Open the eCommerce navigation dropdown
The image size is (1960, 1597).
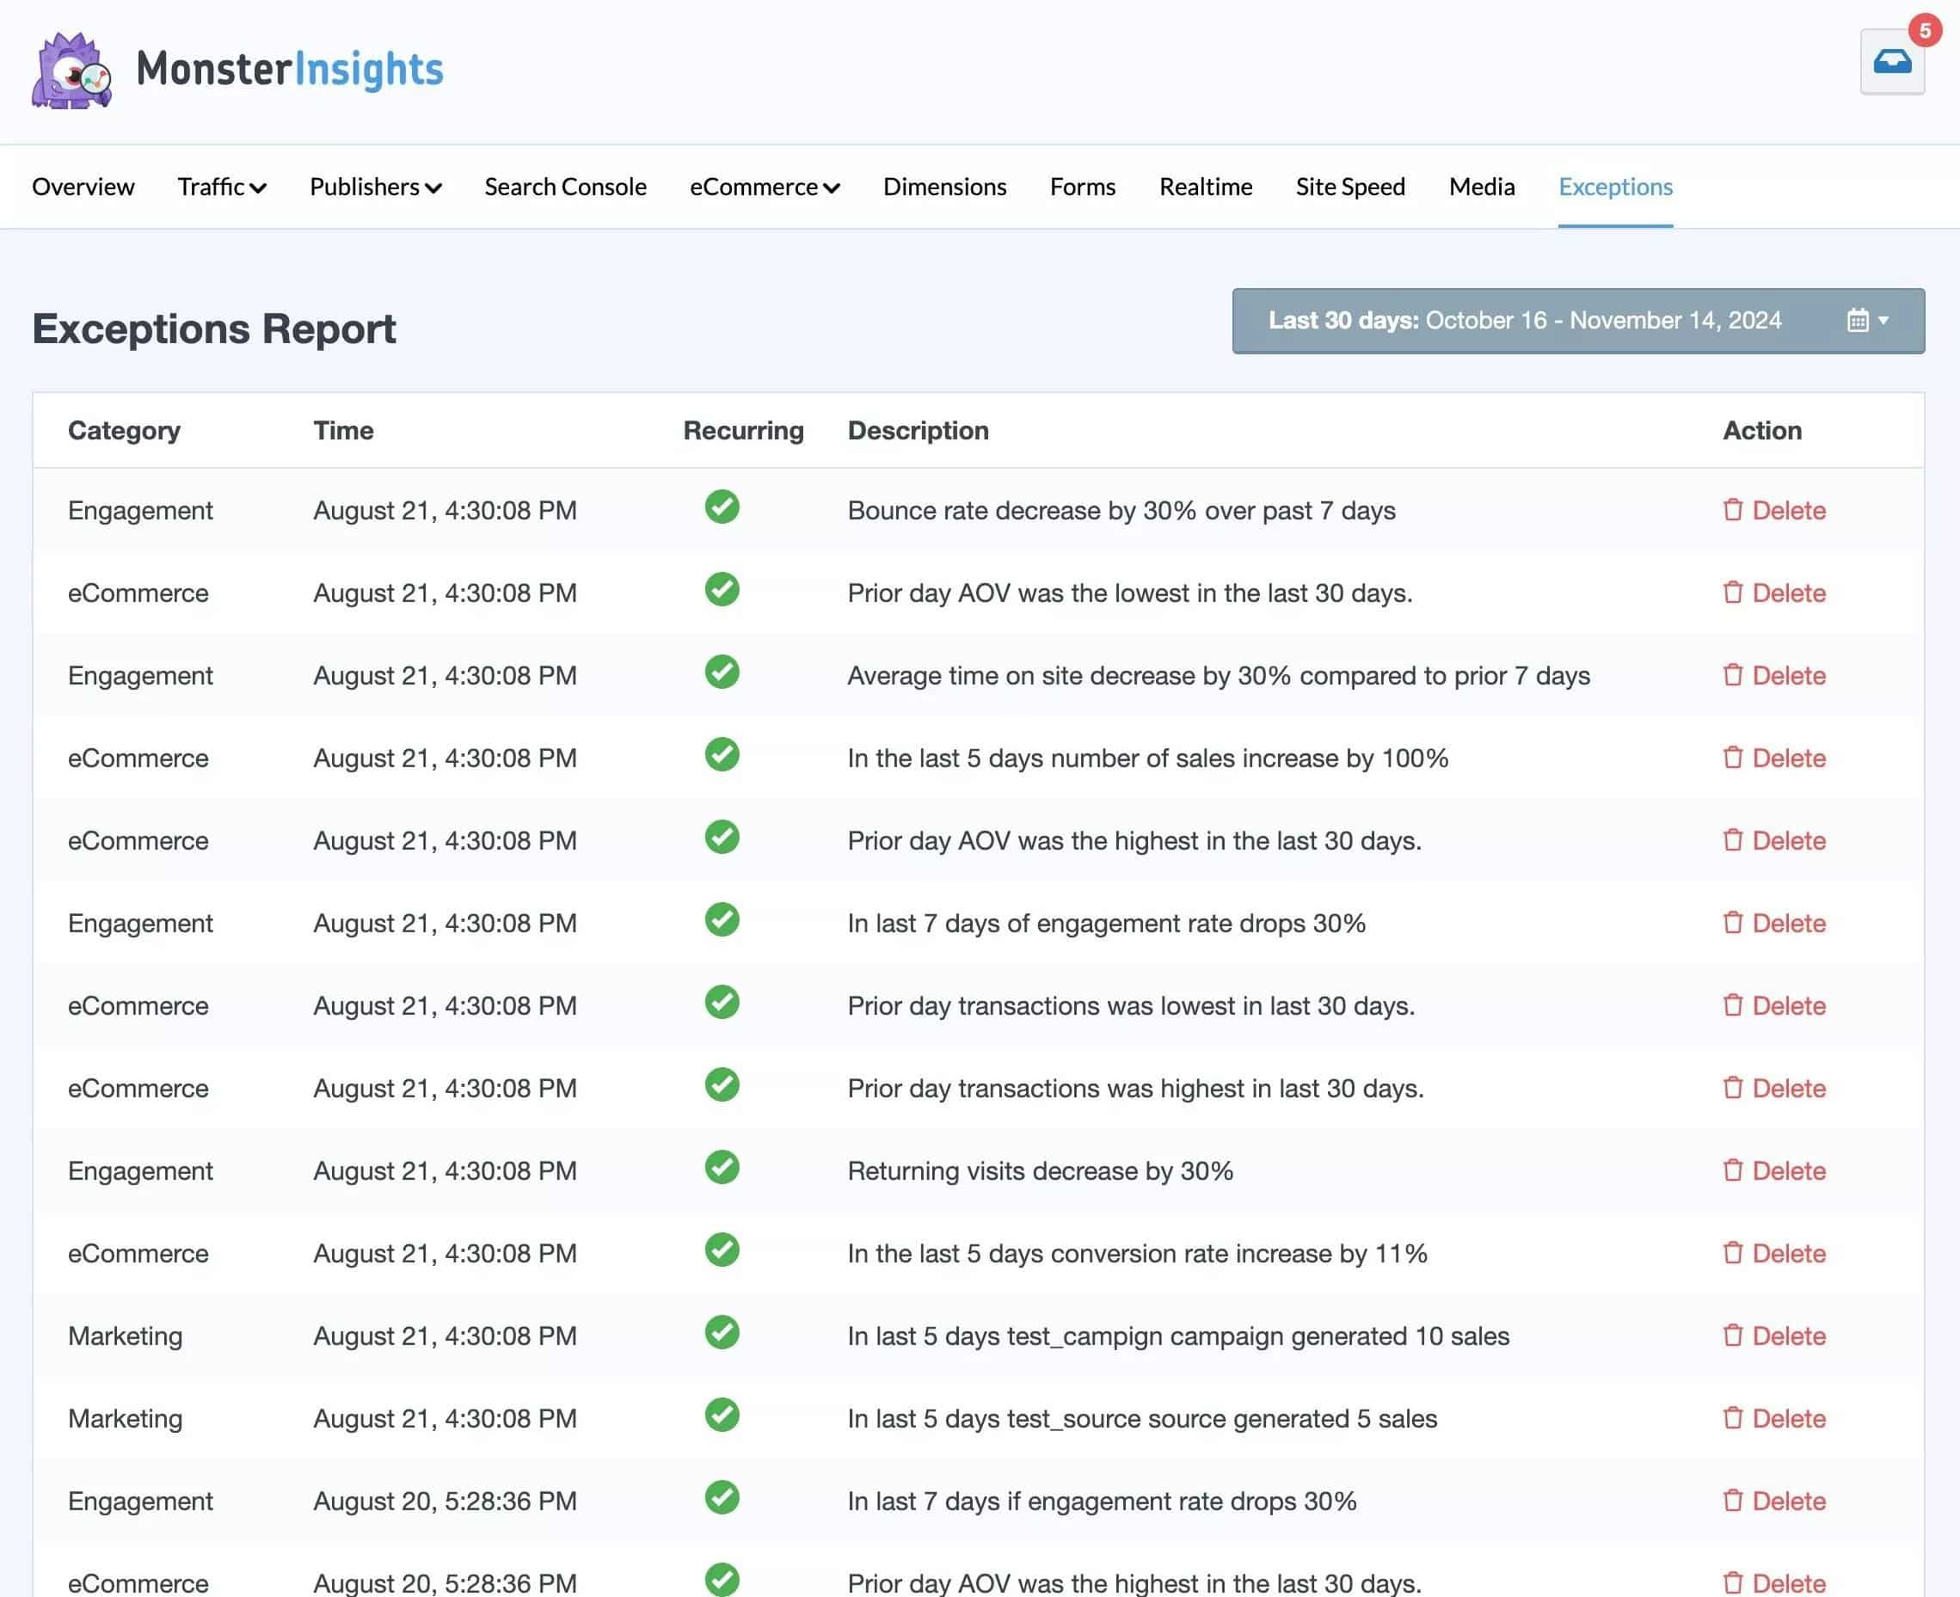pos(765,187)
